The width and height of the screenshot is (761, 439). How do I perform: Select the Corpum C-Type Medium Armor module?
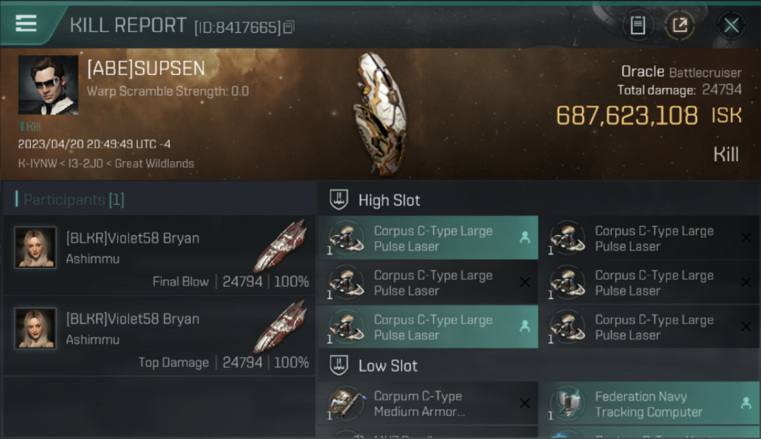[x=428, y=403]
